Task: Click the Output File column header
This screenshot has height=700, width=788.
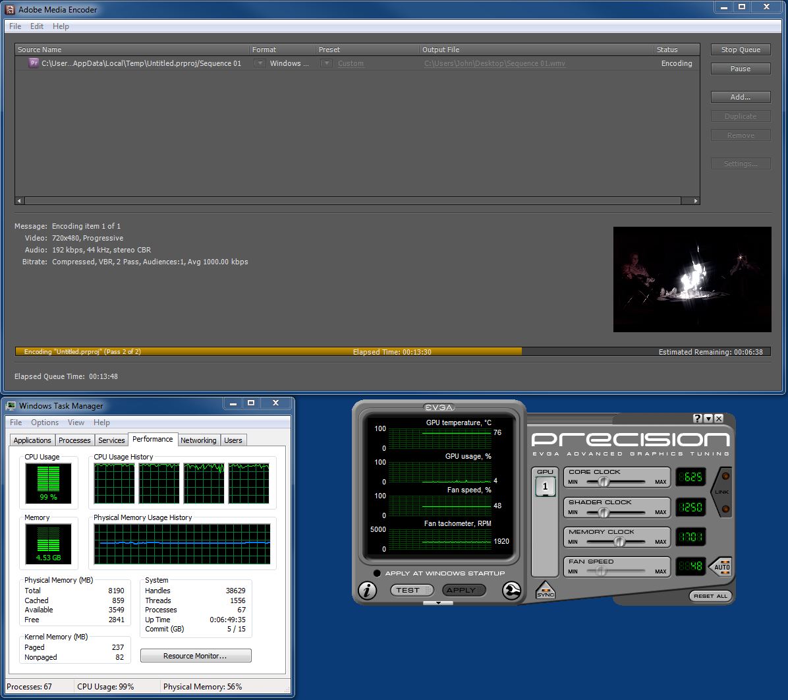Action: [x=537, y=49]
